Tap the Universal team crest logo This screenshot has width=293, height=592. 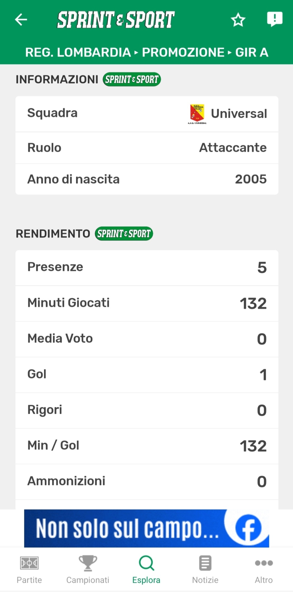click(197, 114)
